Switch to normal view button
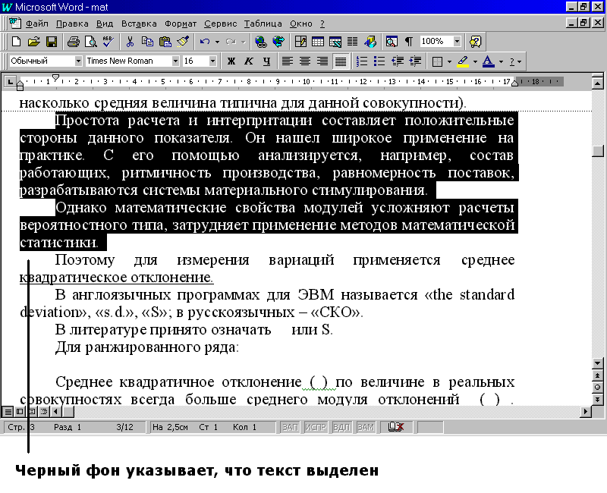 pos(8,411)
